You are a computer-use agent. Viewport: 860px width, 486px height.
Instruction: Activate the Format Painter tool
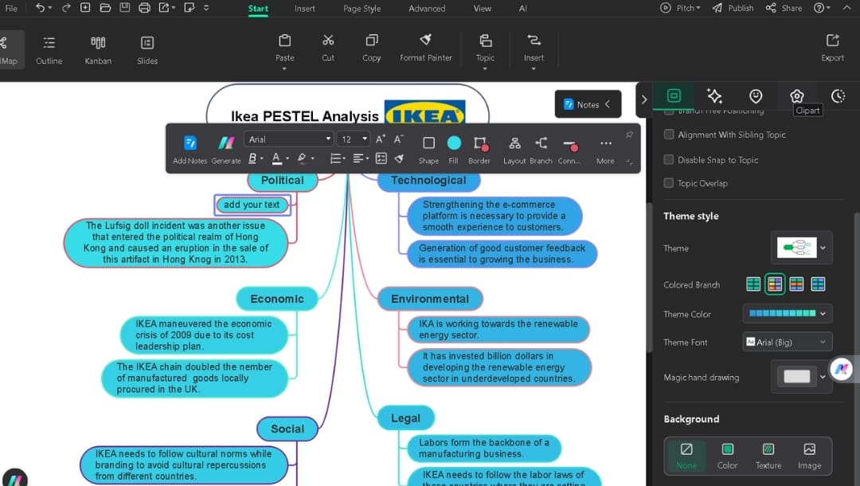tap(425, 49)
